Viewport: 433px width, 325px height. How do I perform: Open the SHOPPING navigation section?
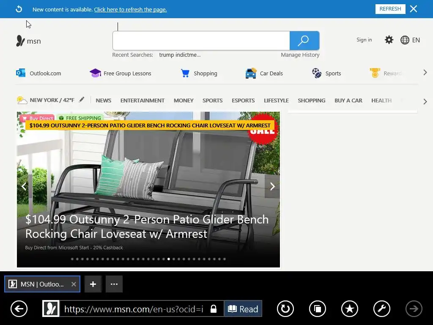[312, 101]
